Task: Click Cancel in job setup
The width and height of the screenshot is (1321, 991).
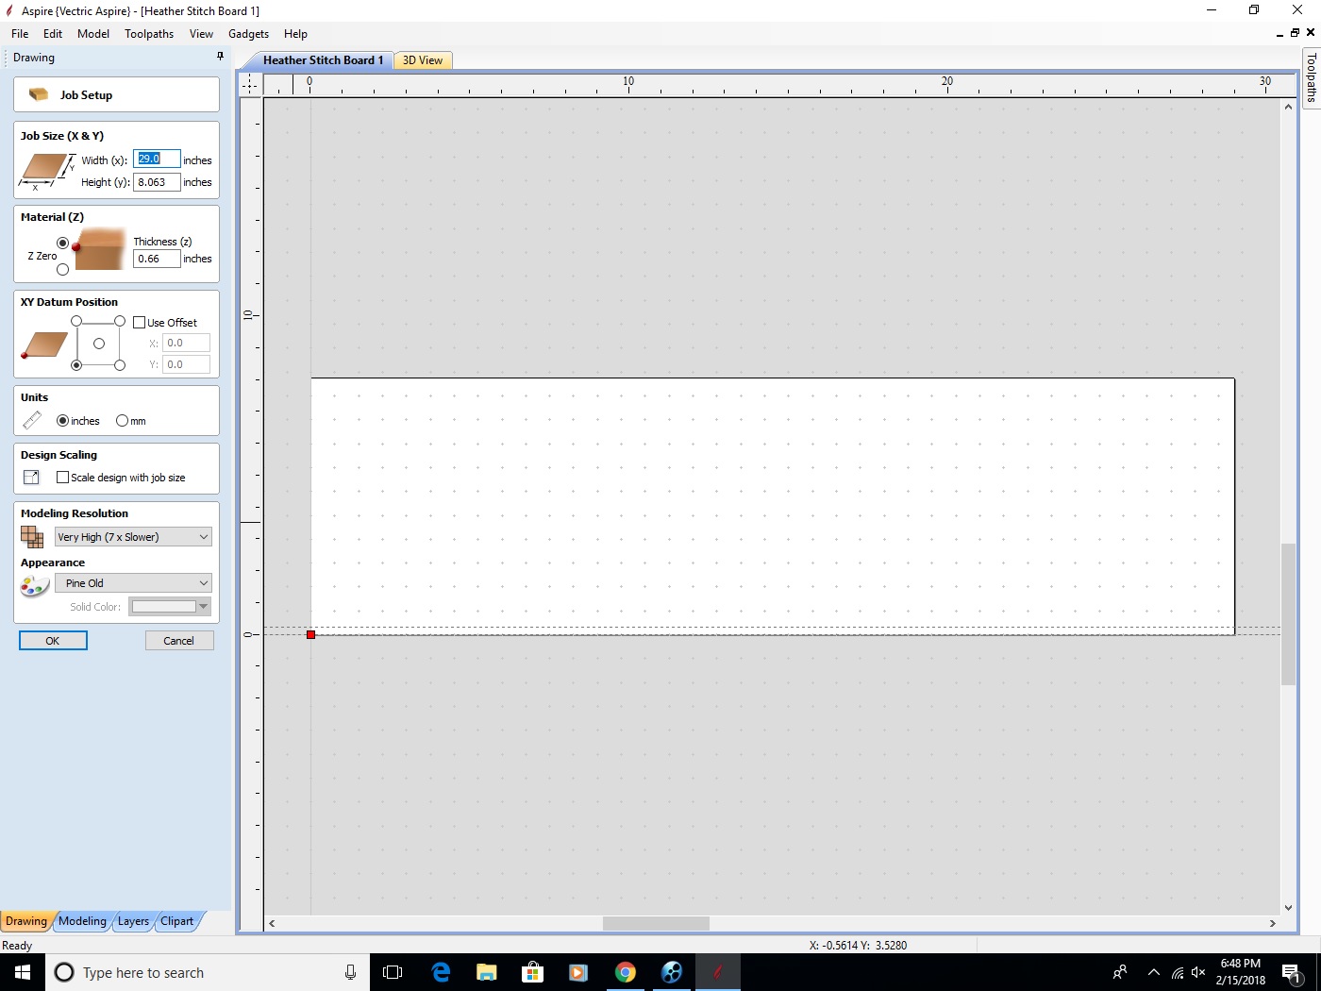Action: (178, 641)
